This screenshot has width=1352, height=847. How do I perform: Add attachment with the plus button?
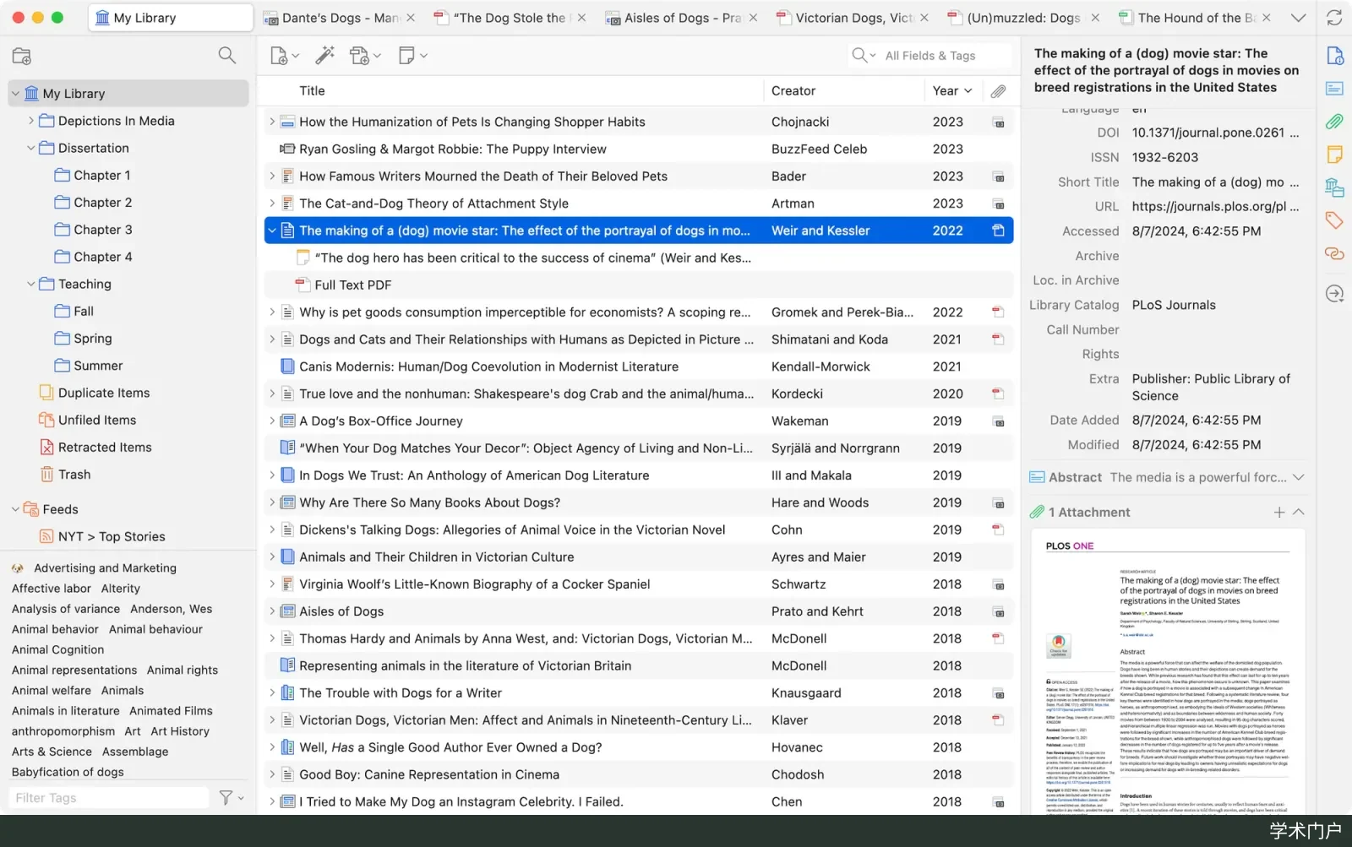1279,513
